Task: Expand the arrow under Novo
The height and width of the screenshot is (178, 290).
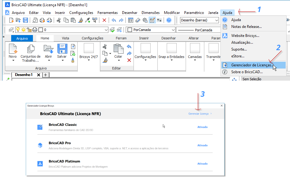Action: [13, 60]
